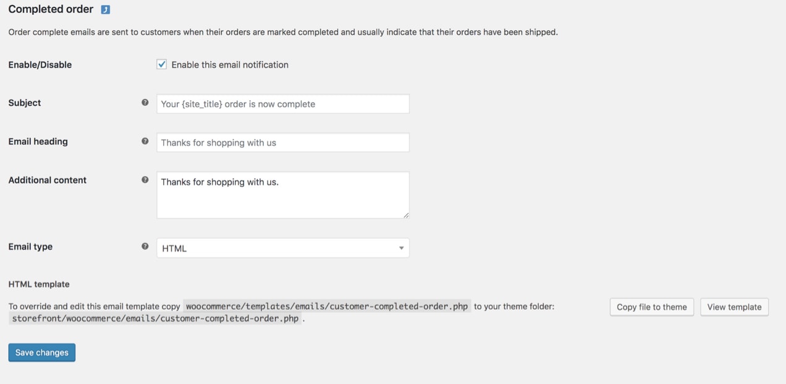Click the blue icon next to Completed order heading

click(x=104, y=9)
